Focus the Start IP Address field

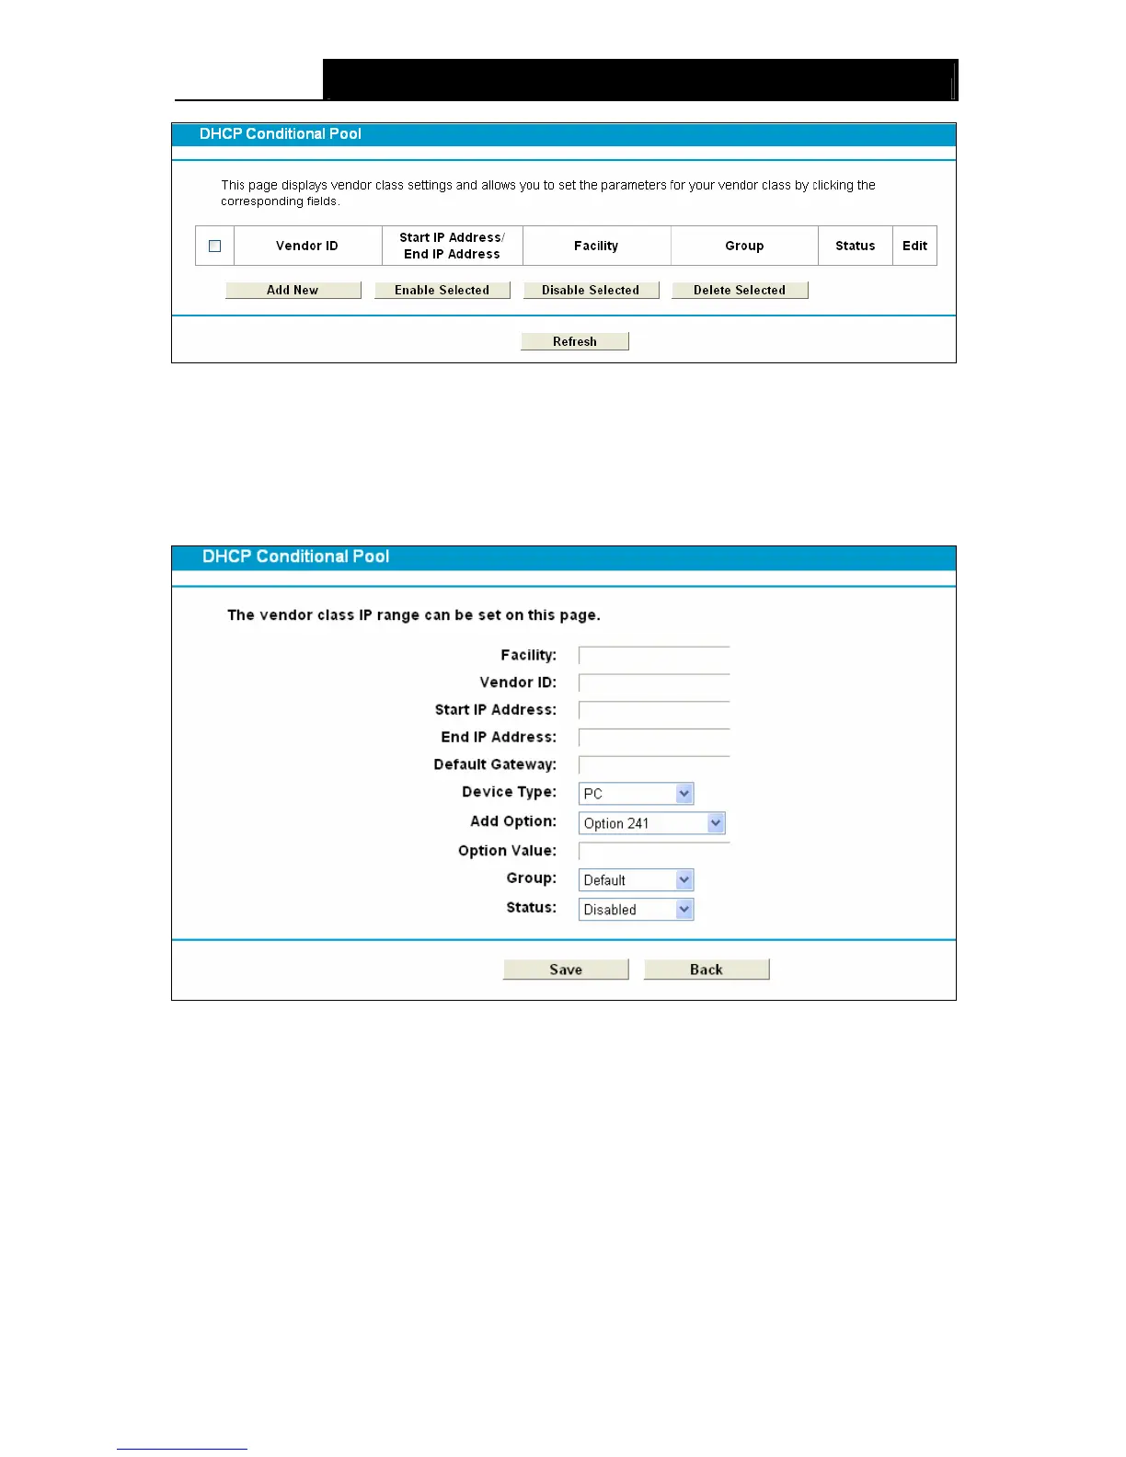point(654,710)
